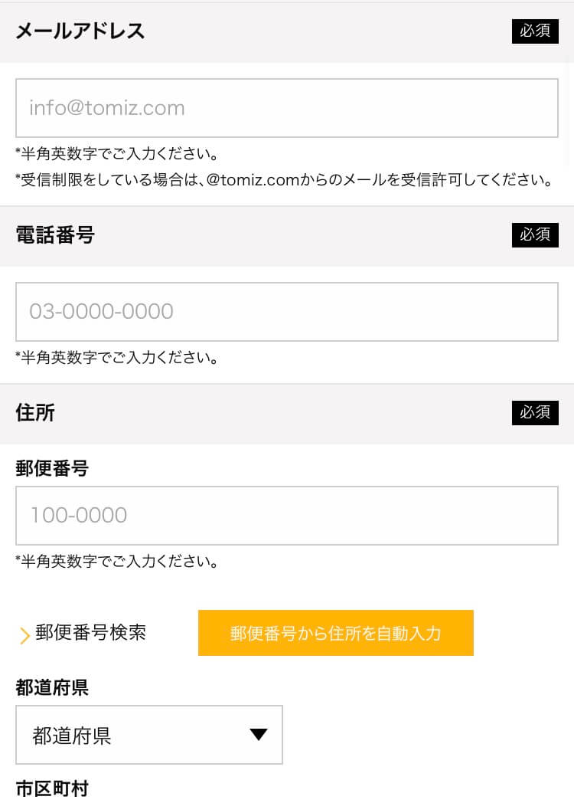
Task: Click the 電話番号 section heading
Action: point(55,235)
